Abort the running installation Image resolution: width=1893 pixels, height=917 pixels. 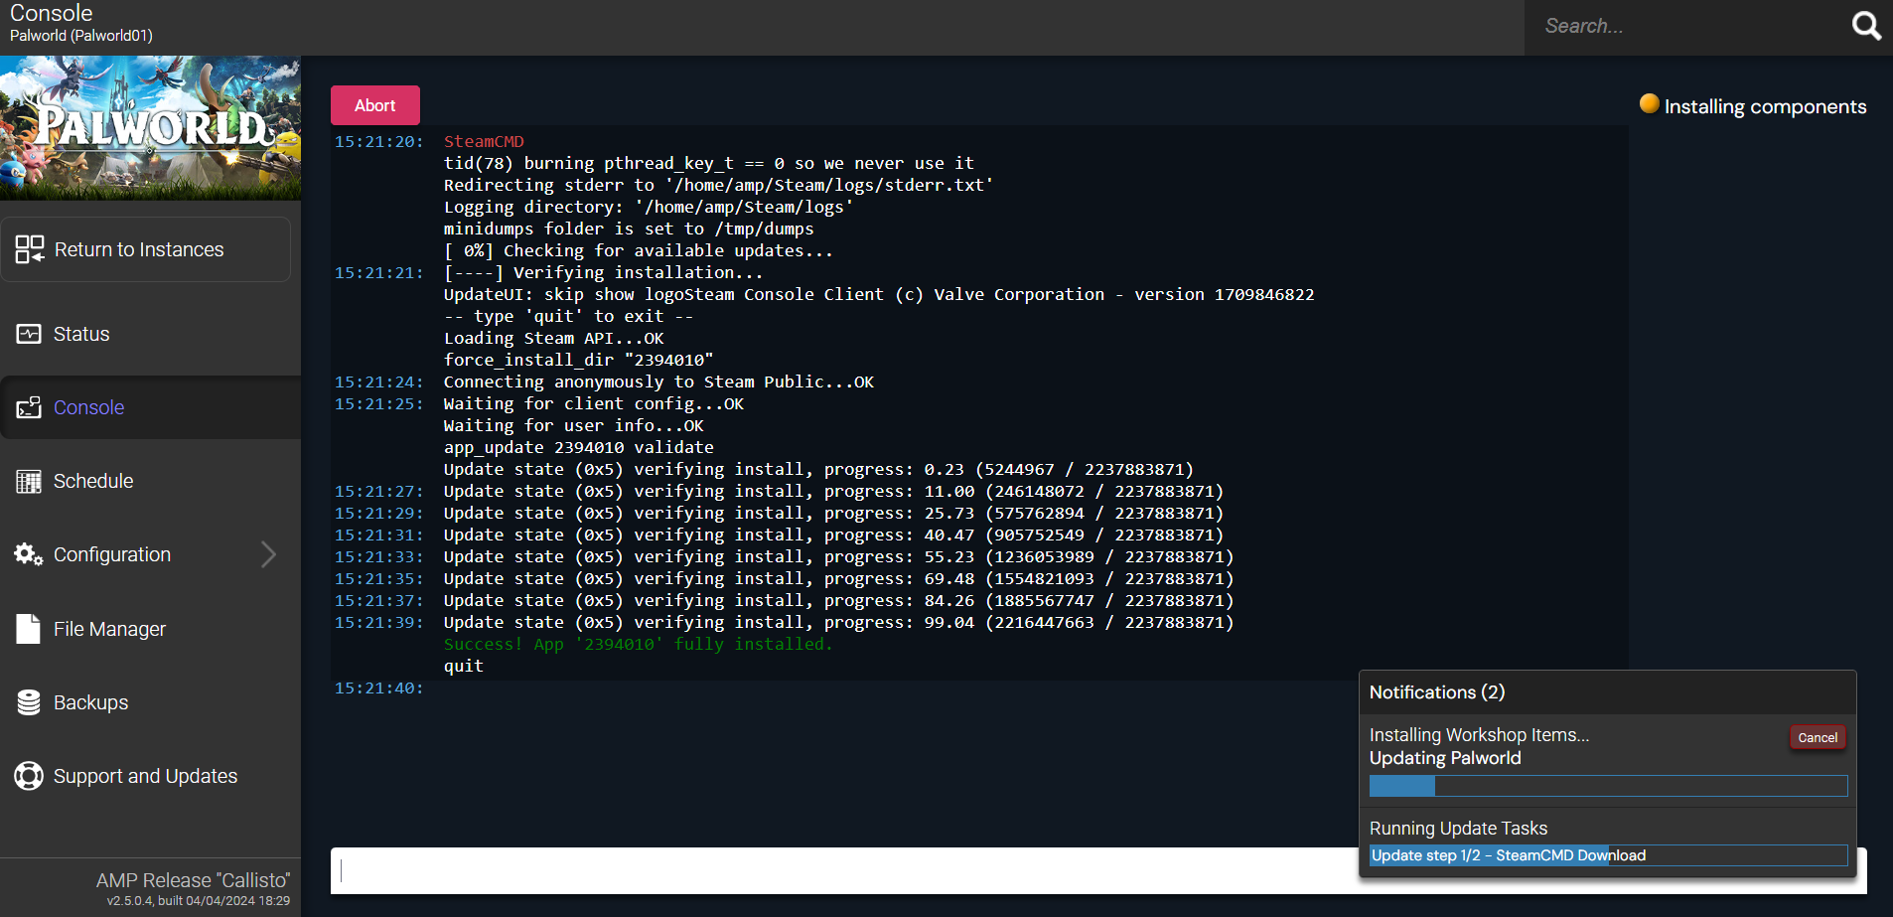point(375,105)
